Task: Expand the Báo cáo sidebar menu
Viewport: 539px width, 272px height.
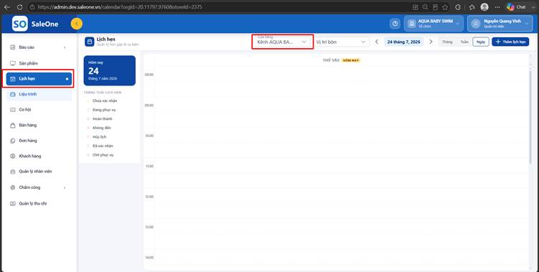Action: point(39,47)
